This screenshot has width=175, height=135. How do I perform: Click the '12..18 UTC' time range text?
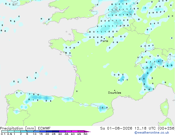click(145, 128)
